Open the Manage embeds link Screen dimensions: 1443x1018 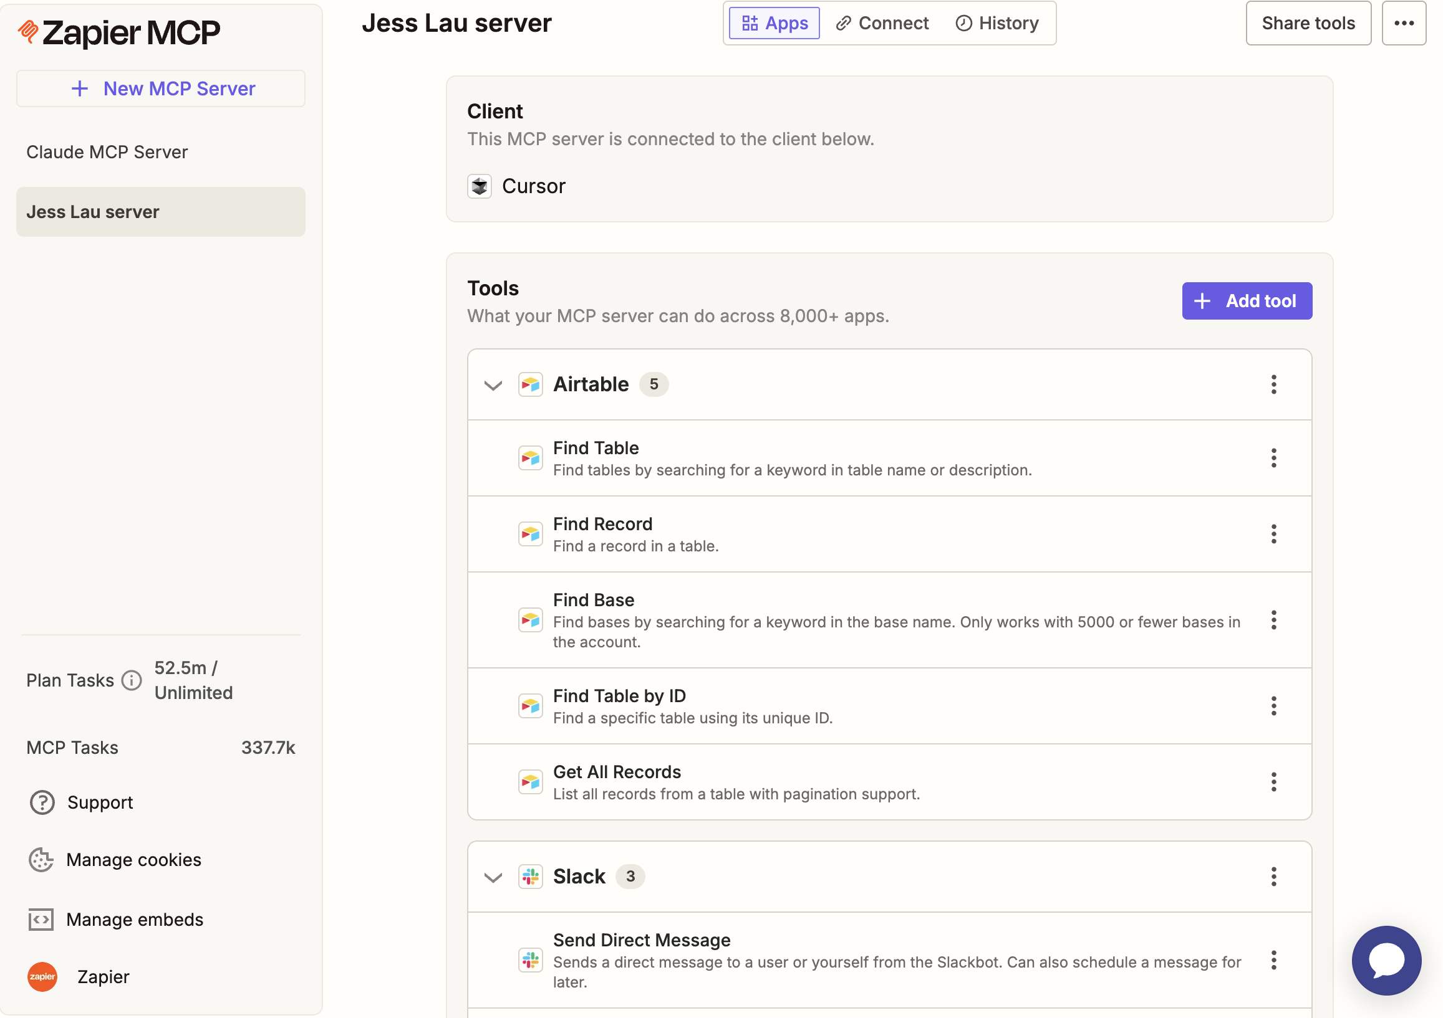[135, 920]
